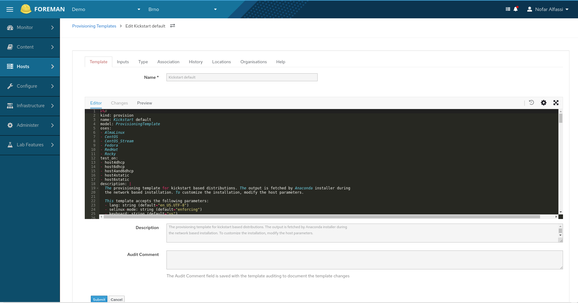The height and width of the screenshot is (303, 578).
Task: Click the server rack icon in top bar
Action: point(508,9)
